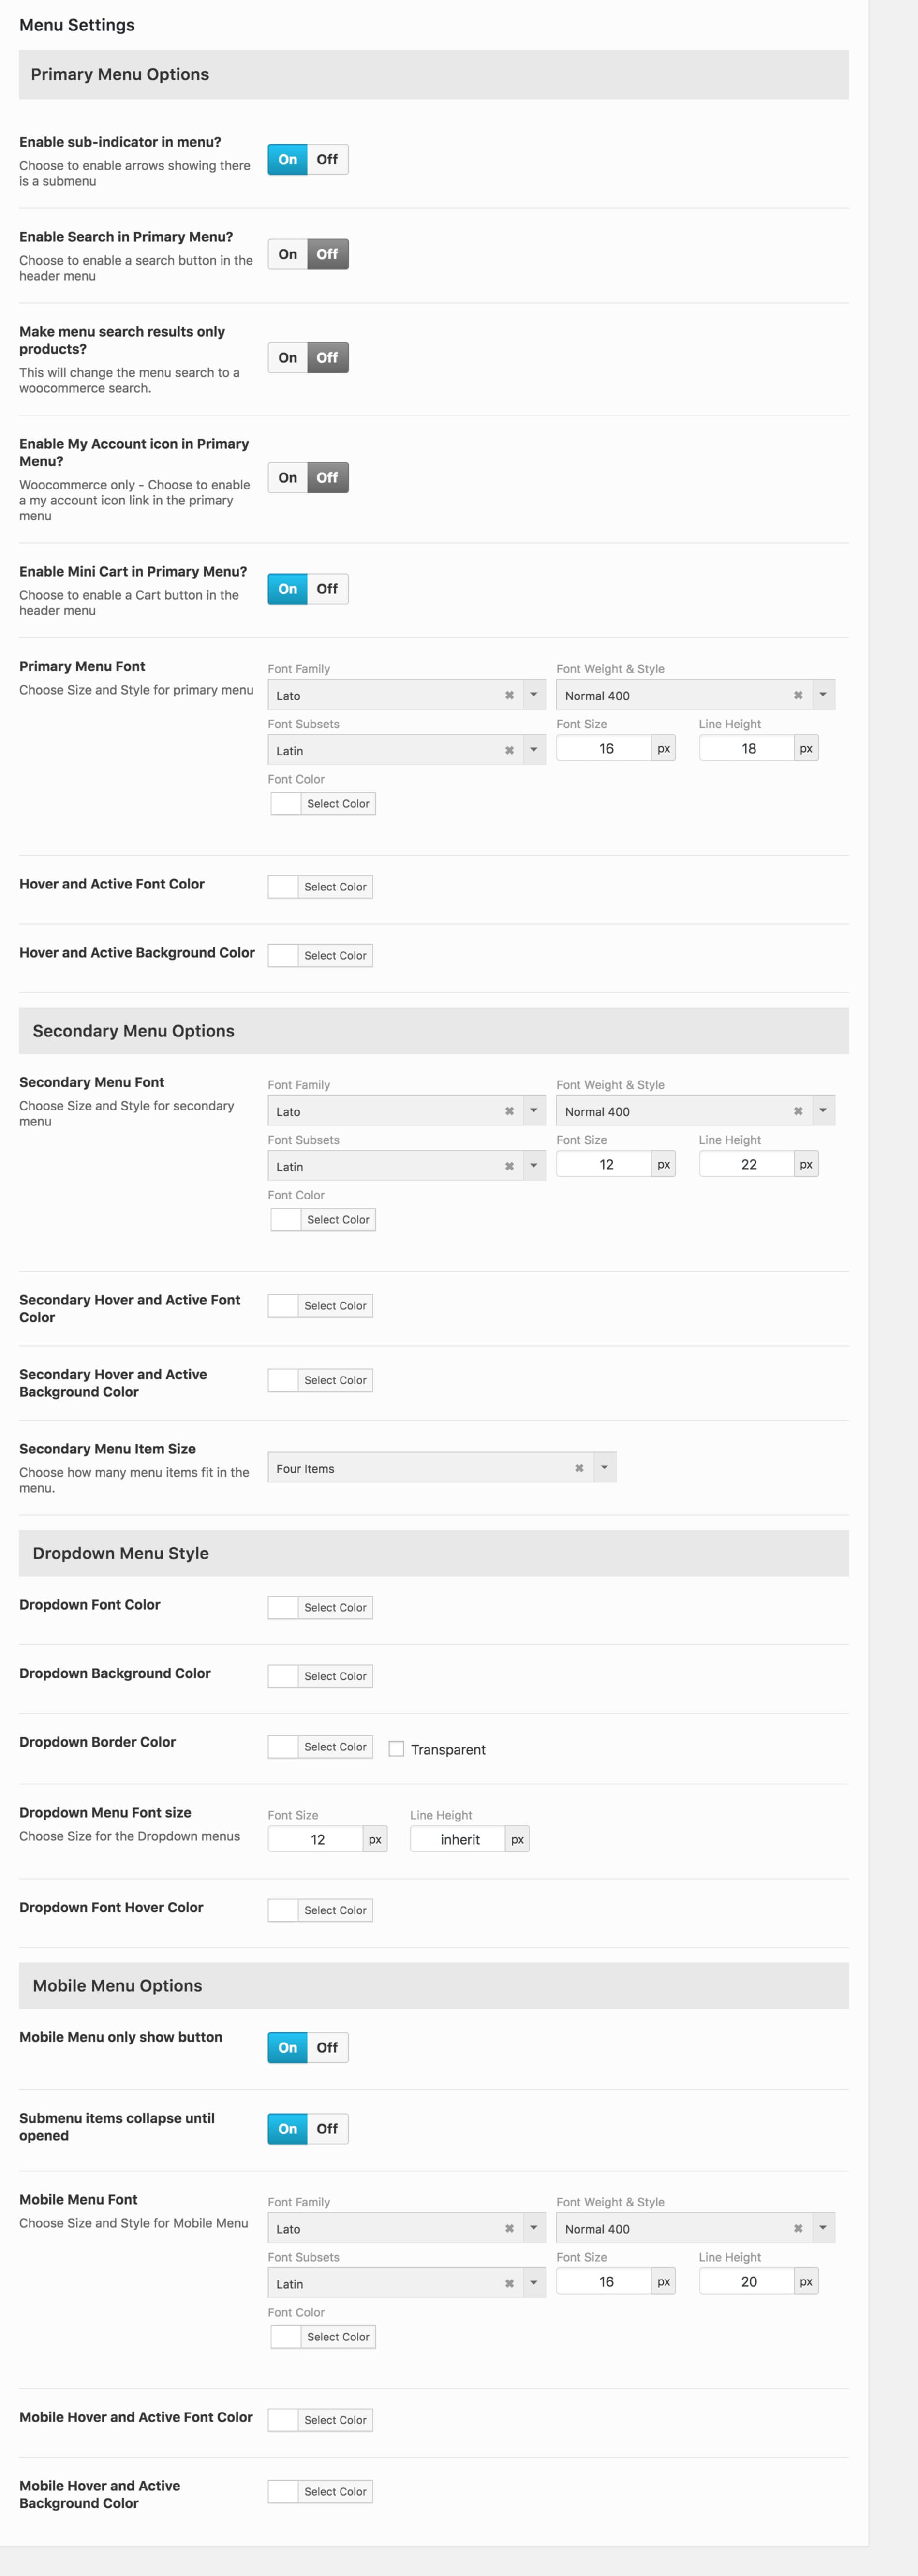Image resolution: width=918 pixels, height=2576 pixels.
Task: Turn on My Account icon in Primary Menu
Action: [288, 478]
